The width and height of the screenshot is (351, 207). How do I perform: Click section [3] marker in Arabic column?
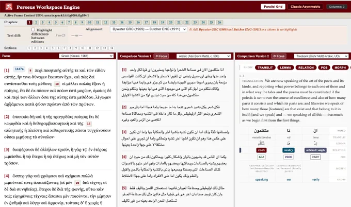pos(124,132)
